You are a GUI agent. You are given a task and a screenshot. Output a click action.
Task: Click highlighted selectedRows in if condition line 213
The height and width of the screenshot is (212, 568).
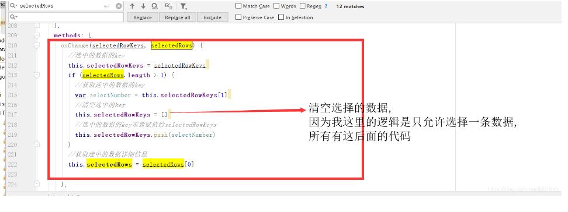click(103, 75)
